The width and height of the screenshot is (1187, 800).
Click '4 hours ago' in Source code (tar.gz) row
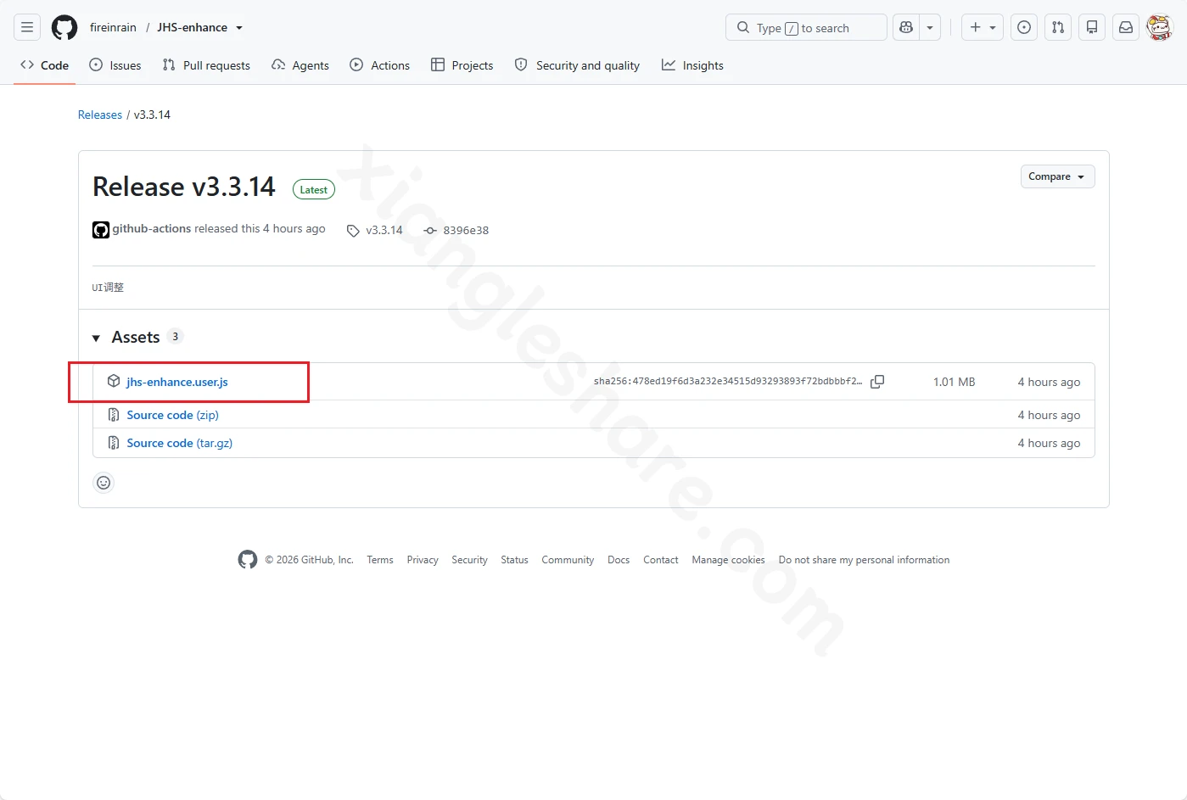(1050, 443)
